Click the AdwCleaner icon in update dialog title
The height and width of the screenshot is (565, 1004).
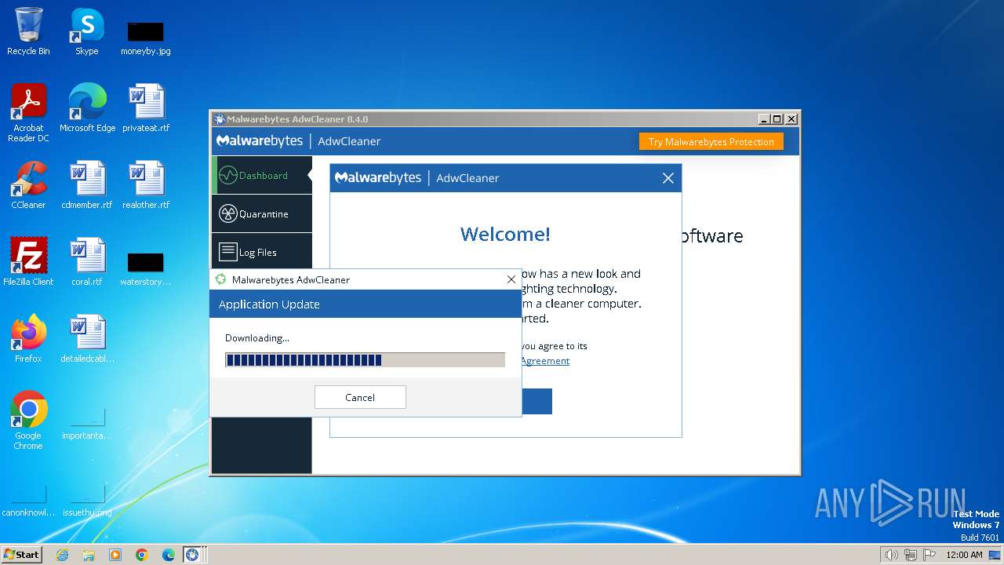[x=220, y=279]
